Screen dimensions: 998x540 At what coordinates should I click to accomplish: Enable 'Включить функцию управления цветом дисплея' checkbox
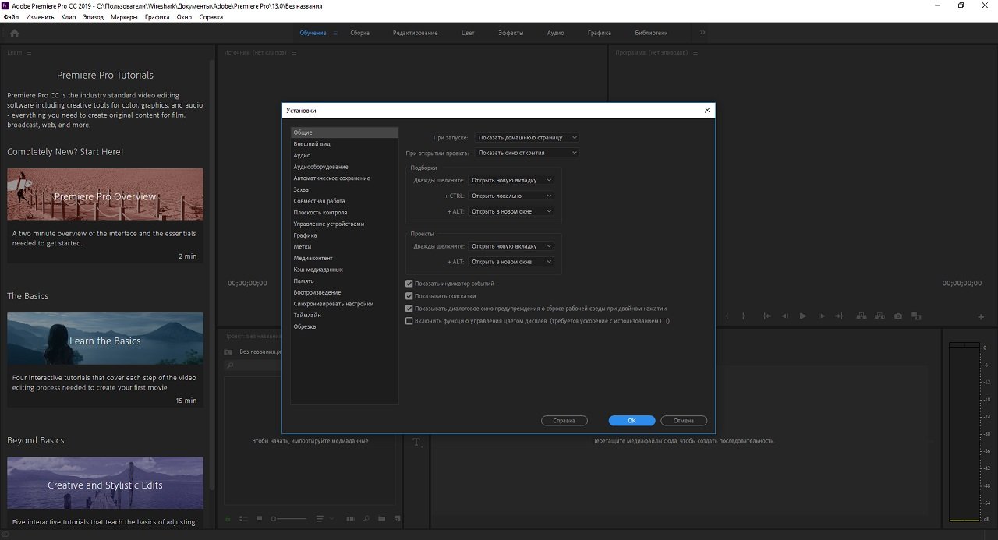409,321
